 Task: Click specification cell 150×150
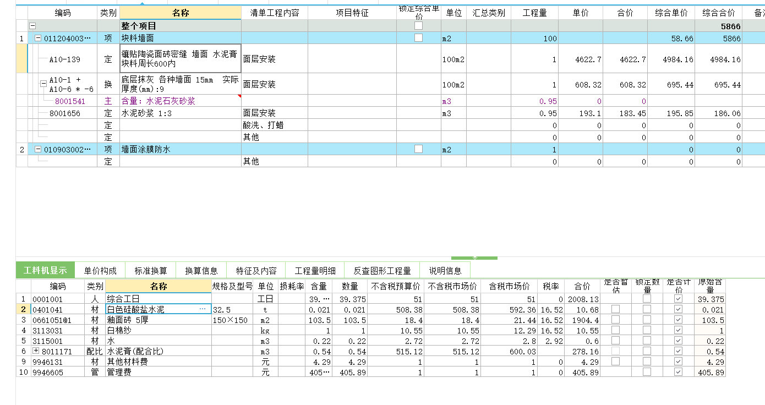coord(233,320)
